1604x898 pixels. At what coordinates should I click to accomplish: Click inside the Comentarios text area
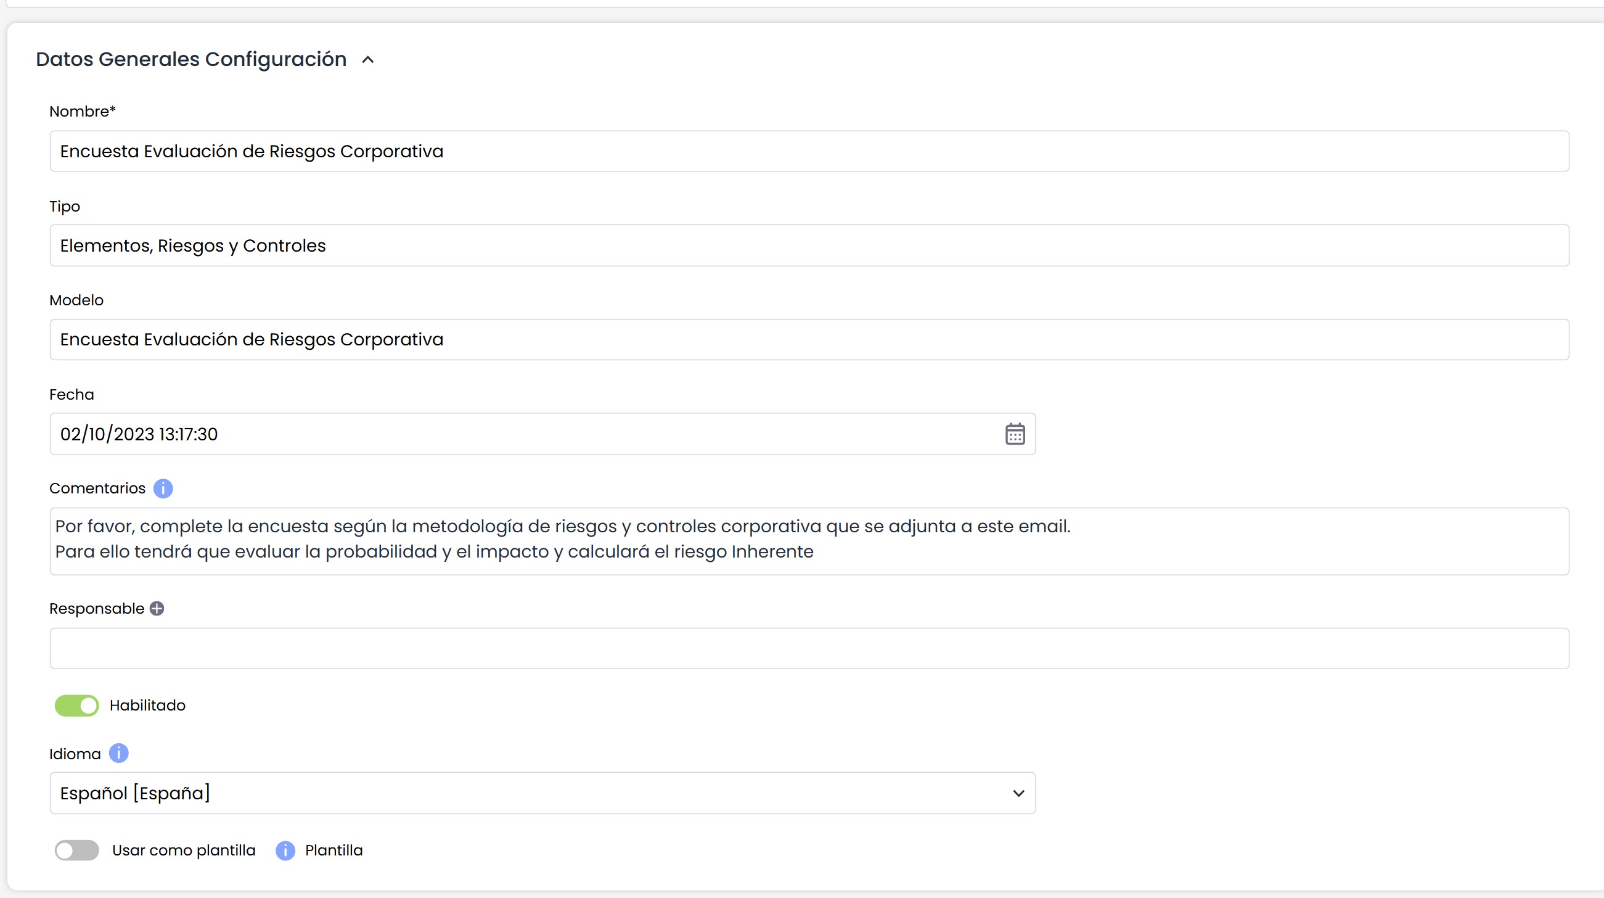pos(809,542)
